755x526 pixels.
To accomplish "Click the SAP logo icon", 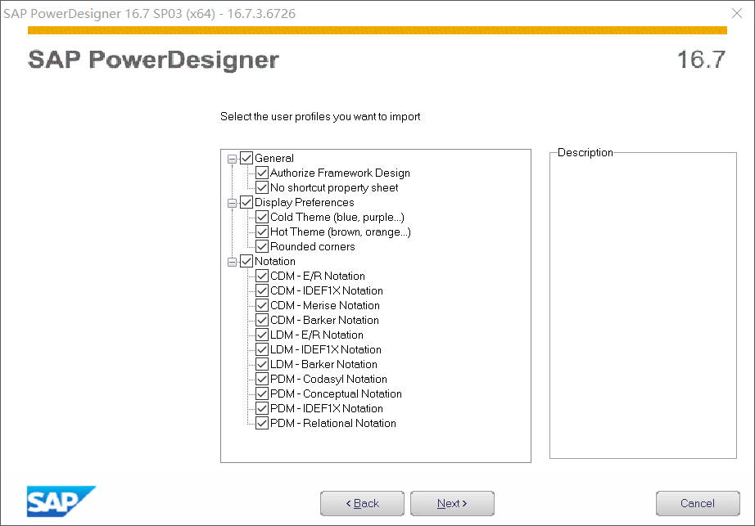I will (61, 501).
